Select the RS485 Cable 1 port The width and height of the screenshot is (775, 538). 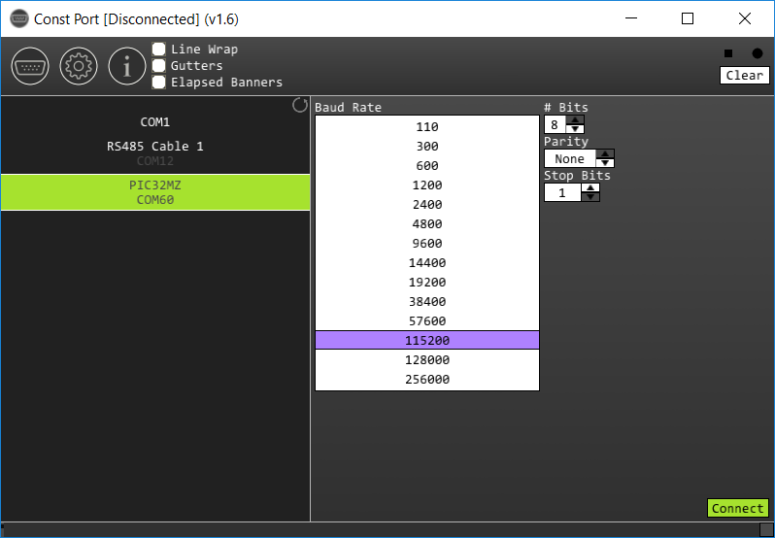point(155,153)
